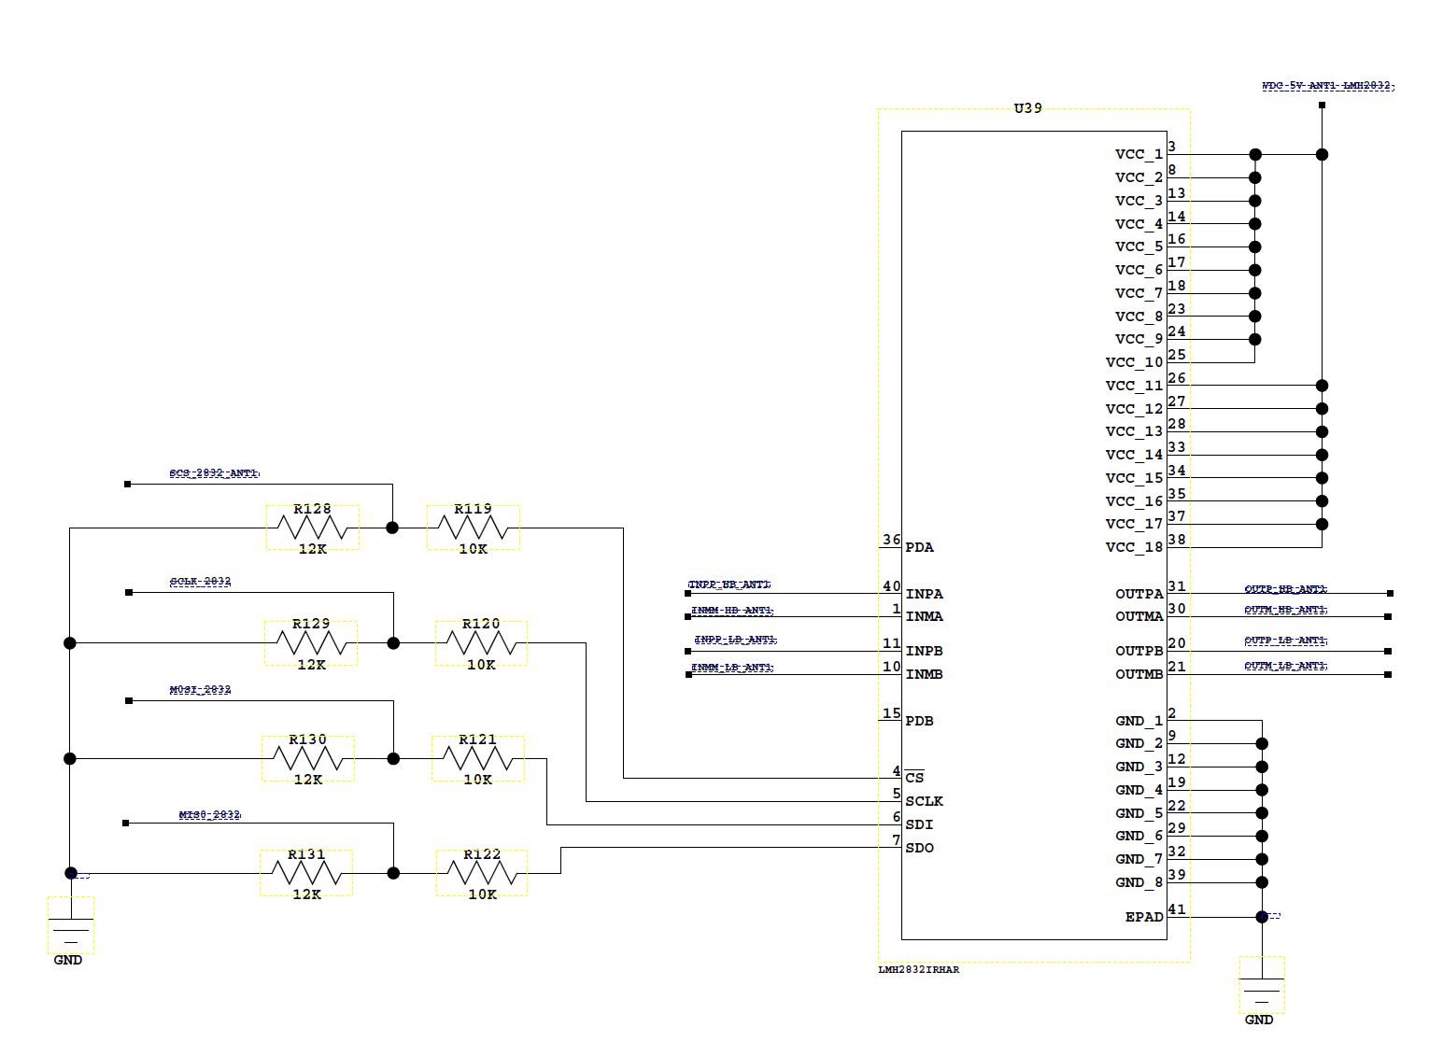Viewport: 1429px width, 1042px height.
Task: Click the OUTMA pin label
Action: click(x=1139, y=616)
